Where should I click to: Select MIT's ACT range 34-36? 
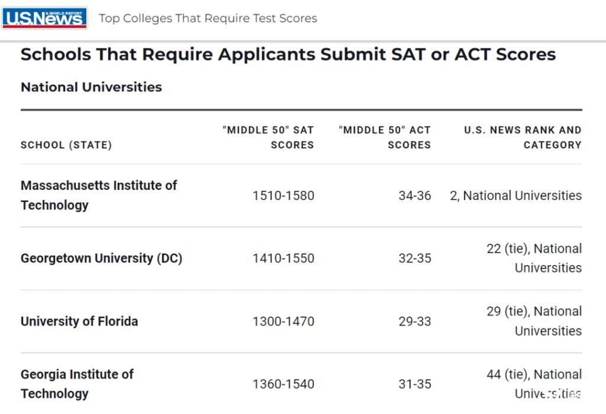(415, 195)
